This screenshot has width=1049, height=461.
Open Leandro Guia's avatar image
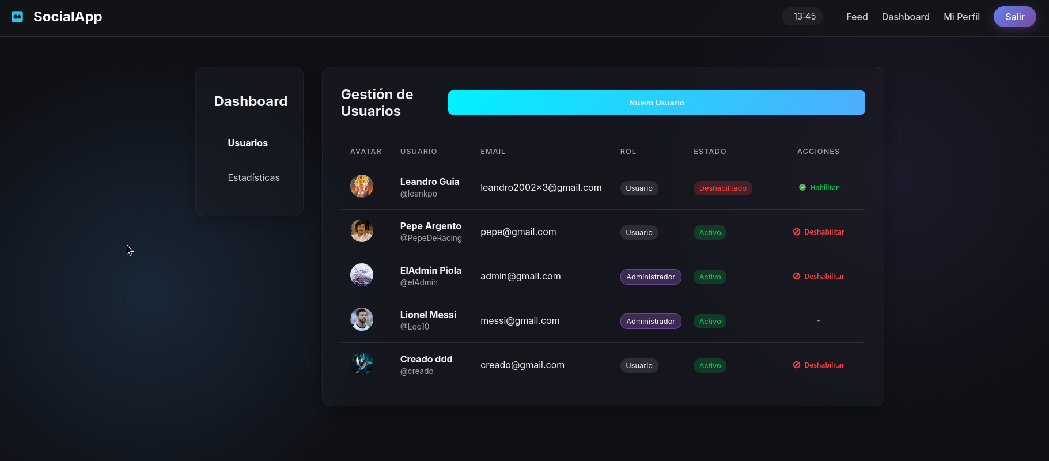[x=362, y=186]
